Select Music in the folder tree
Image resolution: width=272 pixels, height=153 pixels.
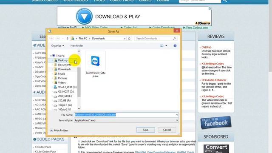61,74
